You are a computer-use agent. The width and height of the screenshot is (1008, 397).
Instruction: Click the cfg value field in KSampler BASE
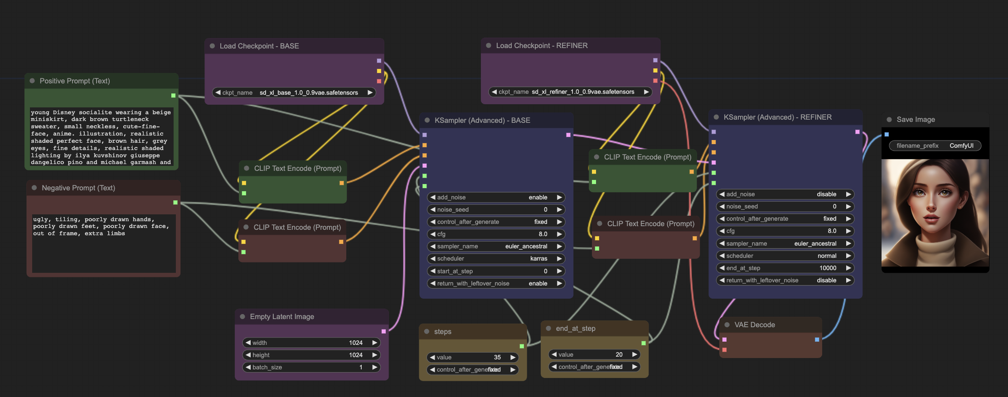(x=496, y=234)
